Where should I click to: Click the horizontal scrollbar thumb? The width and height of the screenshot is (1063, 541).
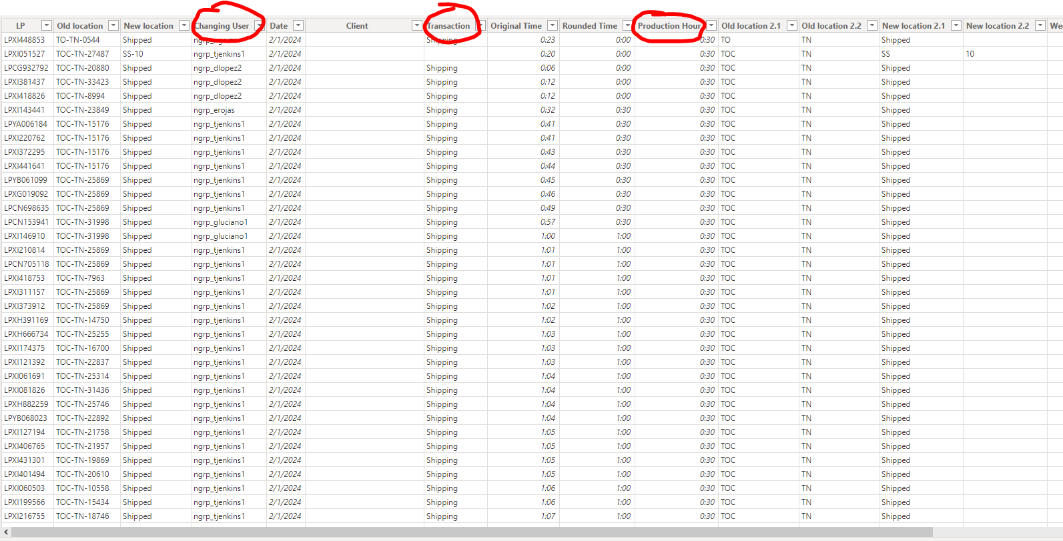tap(472, 532)
